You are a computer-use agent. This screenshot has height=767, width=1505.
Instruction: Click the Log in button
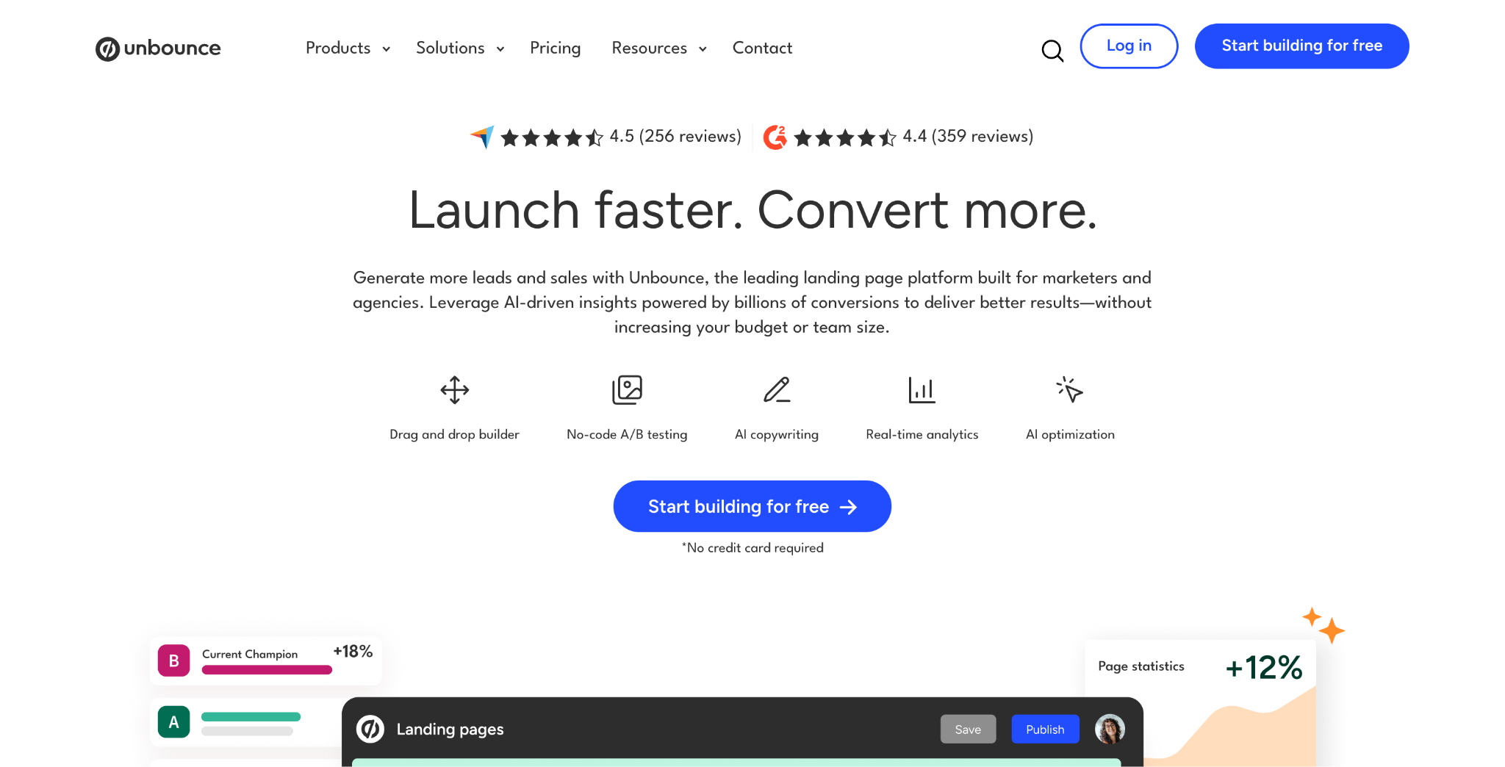point(1129,46)
